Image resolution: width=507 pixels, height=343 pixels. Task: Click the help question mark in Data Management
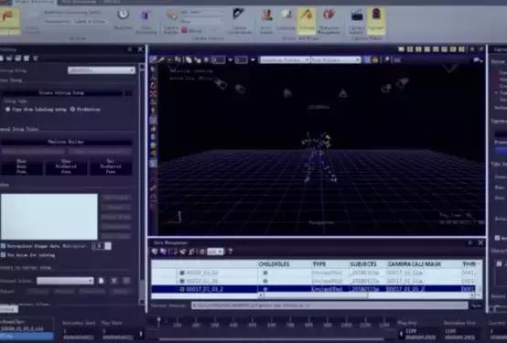click(230, 252)
